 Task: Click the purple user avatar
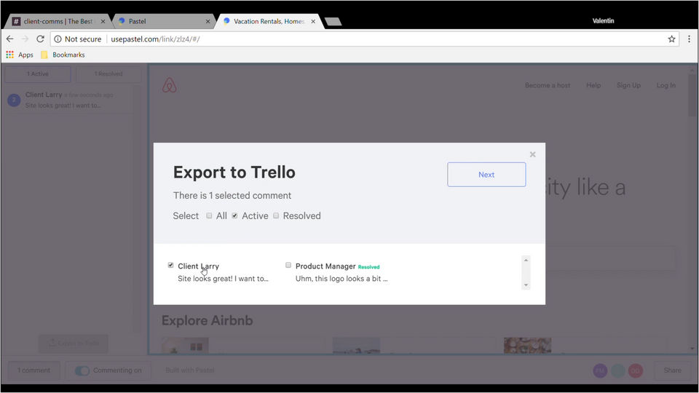600,370
